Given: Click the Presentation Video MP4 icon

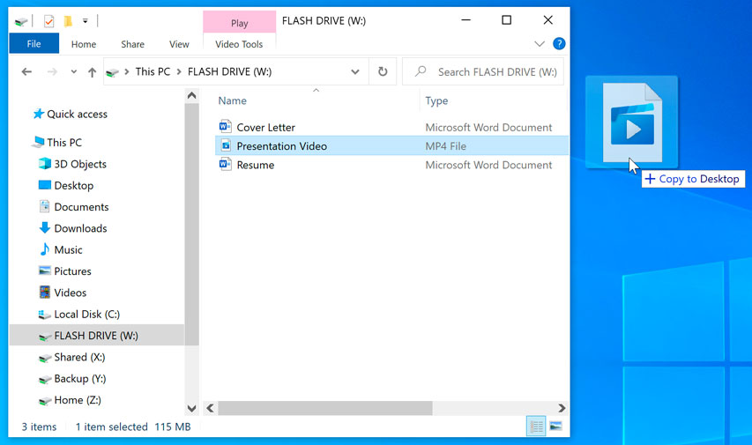Looking at the screenshot, I should point(226,145).
